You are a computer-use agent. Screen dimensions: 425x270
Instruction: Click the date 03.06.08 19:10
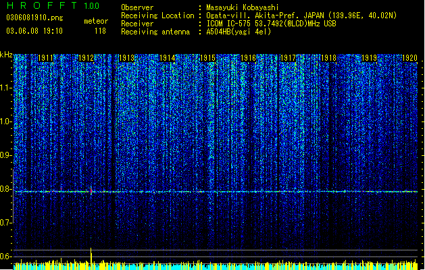click(x=34, y=31)
